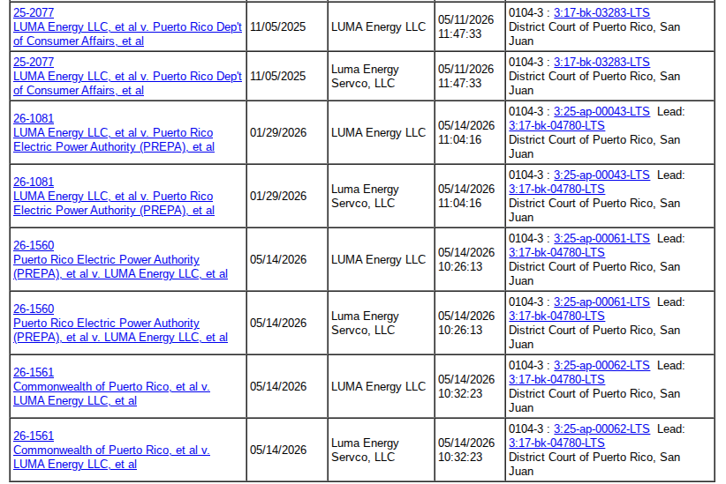Select filing date 05/14/2026 in the 26-1561 Servco row
The height and width of the screenshot is (484, 726).
click(278, 450)
